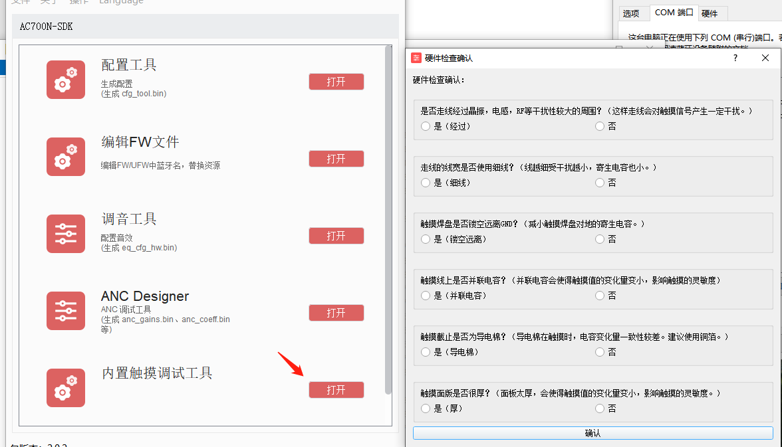Click the 调音工具 sliders icon
This screenshot has height=447, width=782.
[66, 234]
